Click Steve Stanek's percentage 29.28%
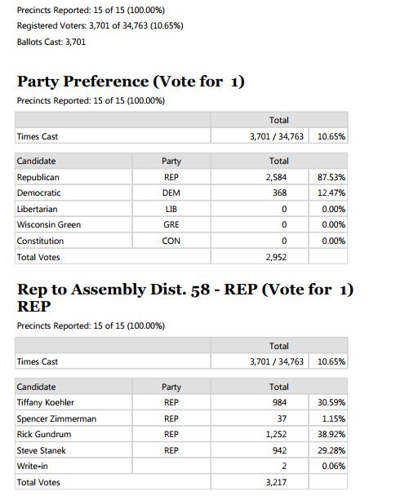396x500 pixels. tap(331, 450)
